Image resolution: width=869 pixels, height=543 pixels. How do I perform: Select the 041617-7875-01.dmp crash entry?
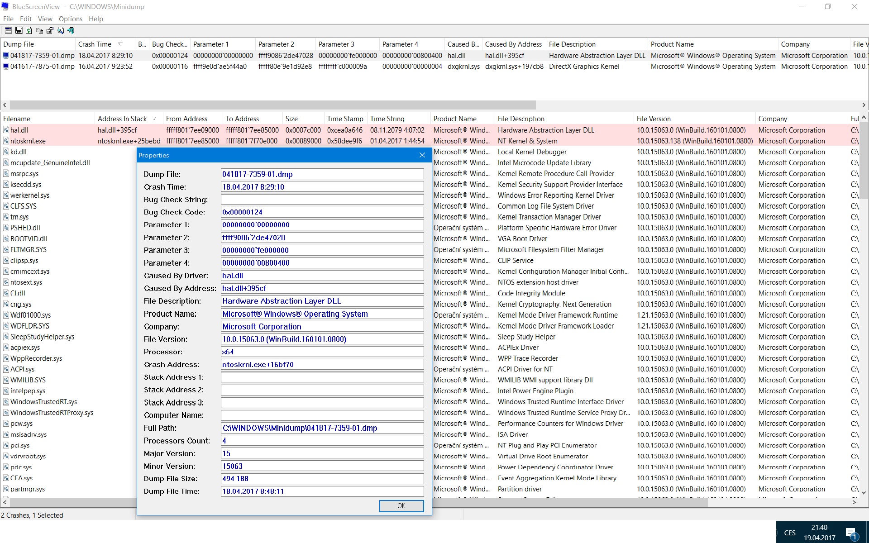pyautogui.click(x=42, y=67)
